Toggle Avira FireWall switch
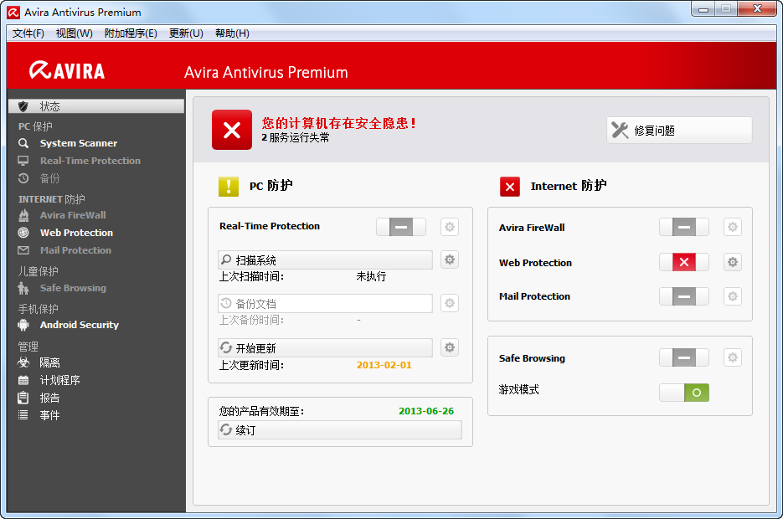783x519 pixels. point(683,227)
